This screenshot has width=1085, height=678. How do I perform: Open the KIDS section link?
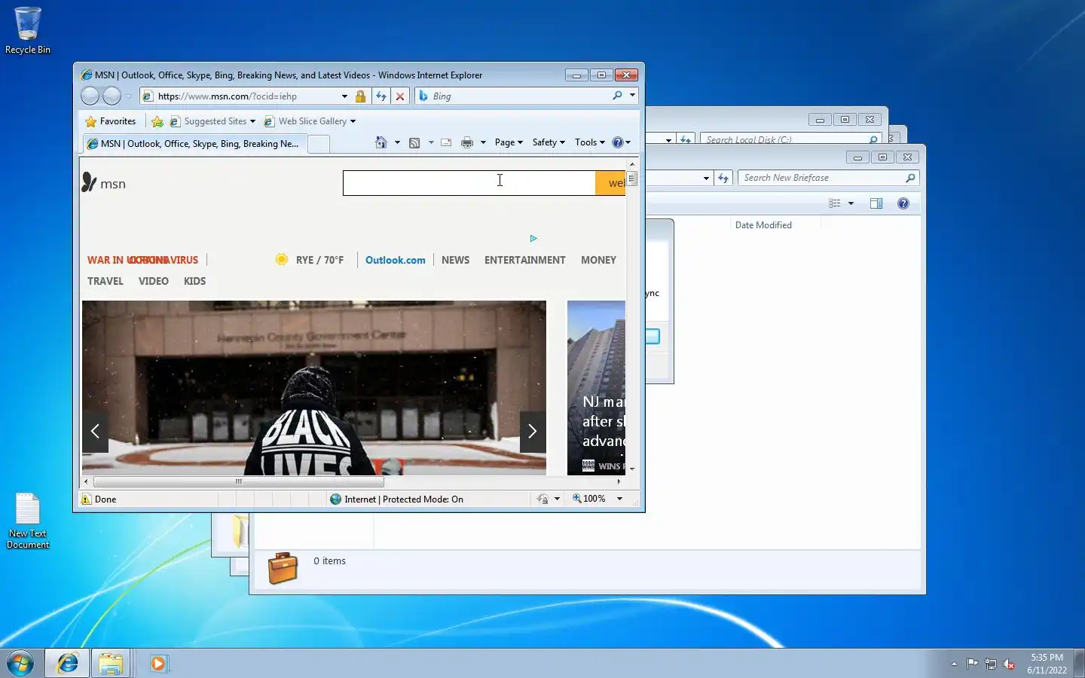194,281
